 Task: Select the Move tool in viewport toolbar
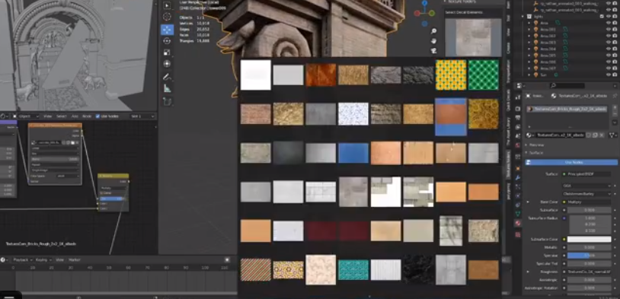(167, 30)
